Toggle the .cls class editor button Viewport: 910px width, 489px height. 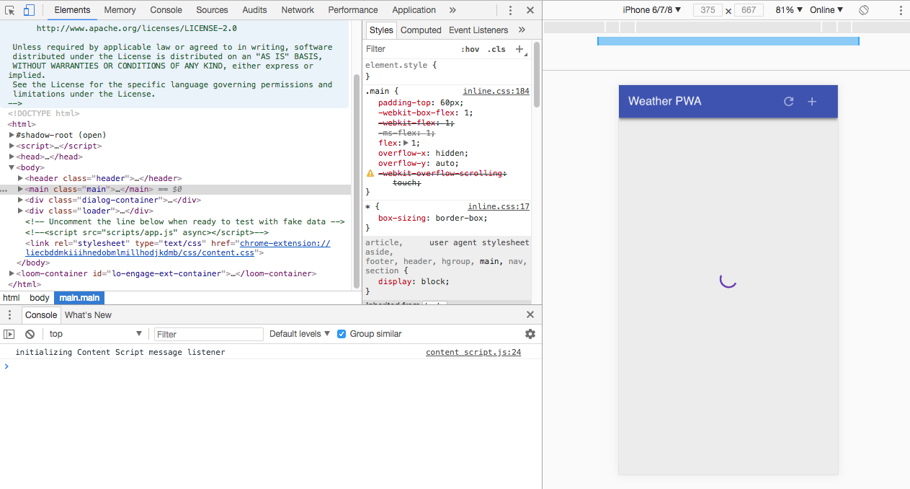(496, 49)
